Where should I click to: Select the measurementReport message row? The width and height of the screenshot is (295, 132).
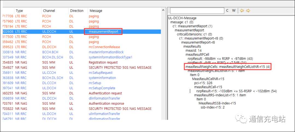coord(82,32)
